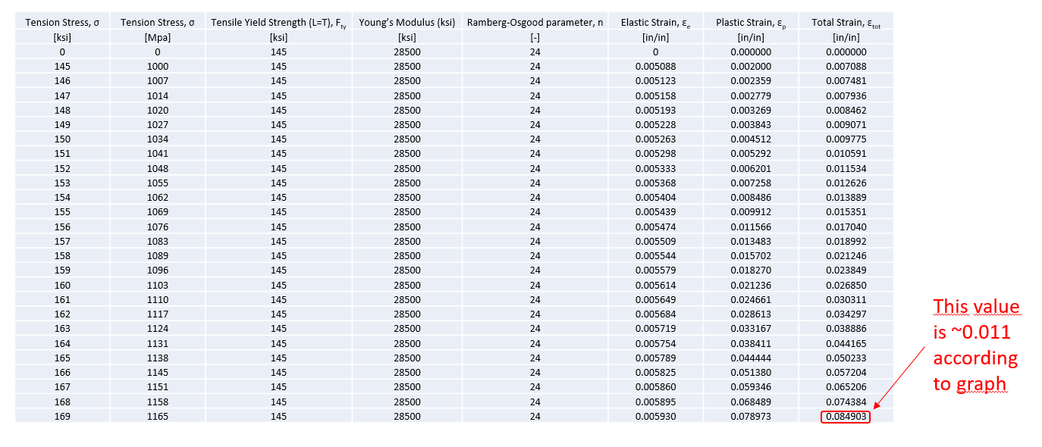This screenshot has width=1042, height=447.
Task: Select plastic strain value 0.004512
Action: click(751, 139)
